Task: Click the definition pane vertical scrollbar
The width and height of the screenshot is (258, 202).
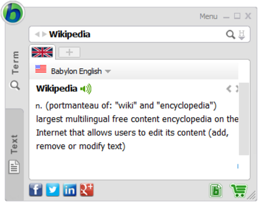Action: (x=244, y=119)
